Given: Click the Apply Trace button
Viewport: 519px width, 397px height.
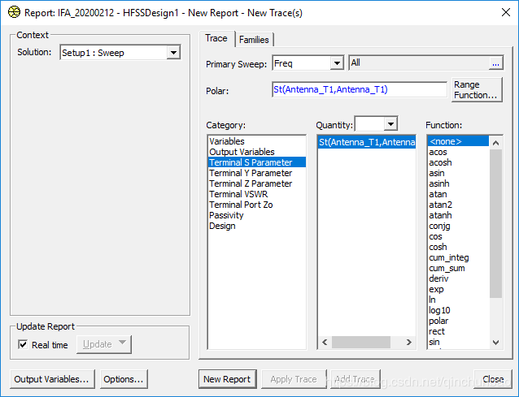Looking at the screenshot, I should 294,379.
